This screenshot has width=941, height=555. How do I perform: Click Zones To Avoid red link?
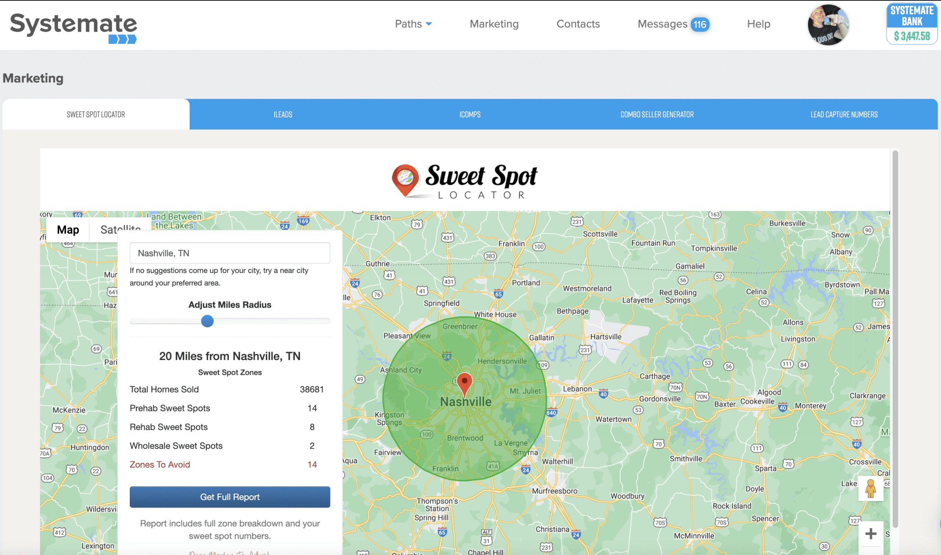160,464
